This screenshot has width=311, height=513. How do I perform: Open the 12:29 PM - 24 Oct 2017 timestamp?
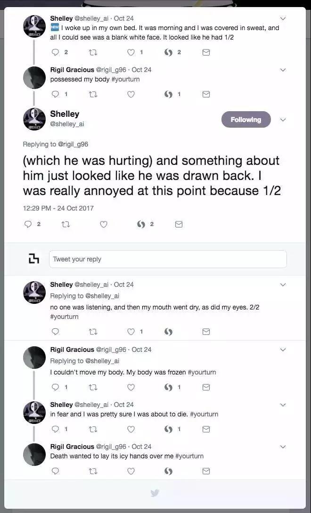pyautogui.click(x=58, y=208)
